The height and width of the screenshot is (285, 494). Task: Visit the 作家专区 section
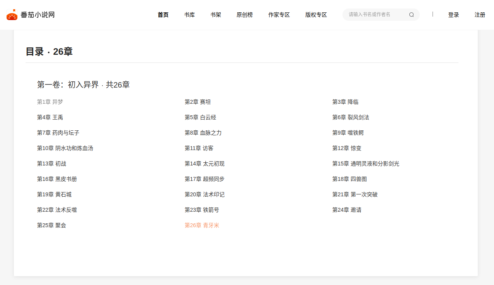(x=279, y=15)
